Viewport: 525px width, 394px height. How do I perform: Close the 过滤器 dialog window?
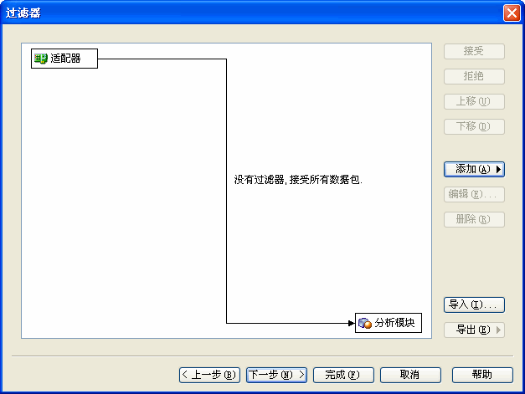pyautogui.click(x=512, y=13)
